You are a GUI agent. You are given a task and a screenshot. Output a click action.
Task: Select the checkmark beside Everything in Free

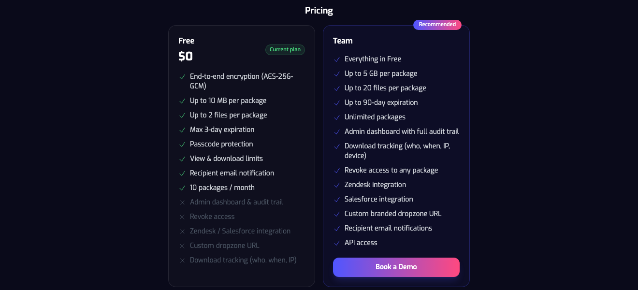point(337,59)
